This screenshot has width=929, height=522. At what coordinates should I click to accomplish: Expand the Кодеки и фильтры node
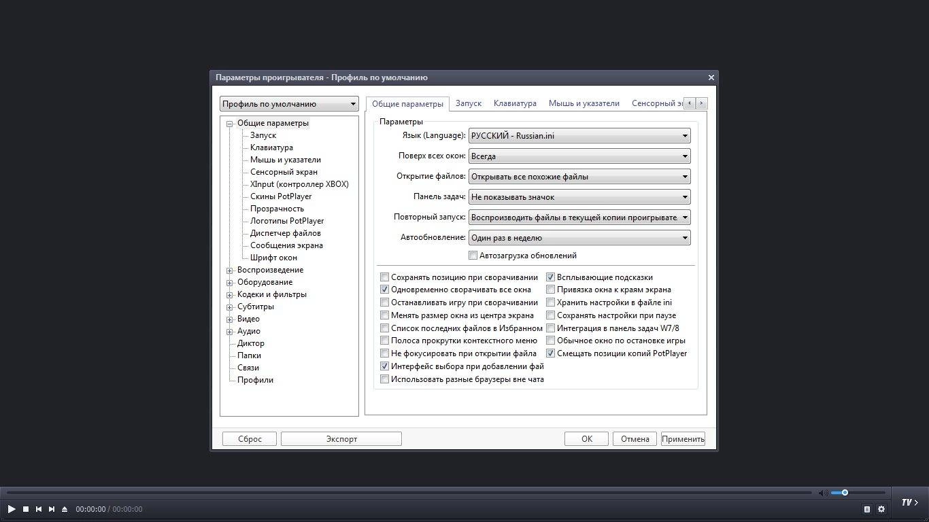(x=230, y=295)
